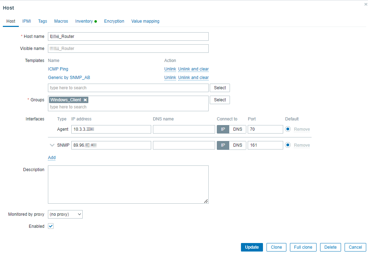Focus the Host name input field
368x254 pixels.
coord(128,36)
